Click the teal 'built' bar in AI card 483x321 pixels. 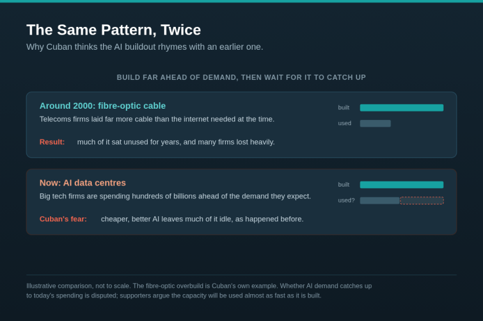pyautogui.click(x=402, y=185)
